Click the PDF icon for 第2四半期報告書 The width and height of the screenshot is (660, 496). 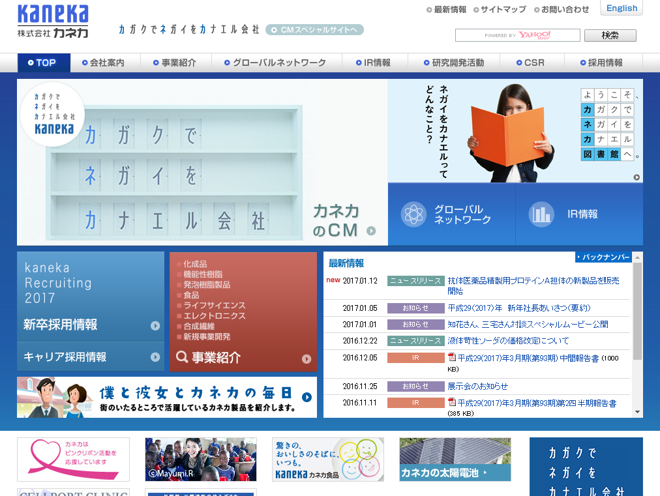(452, 402)
